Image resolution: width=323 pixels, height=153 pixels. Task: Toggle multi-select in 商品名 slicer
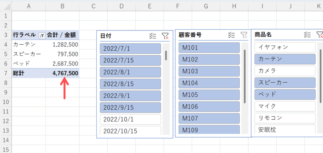307,35
